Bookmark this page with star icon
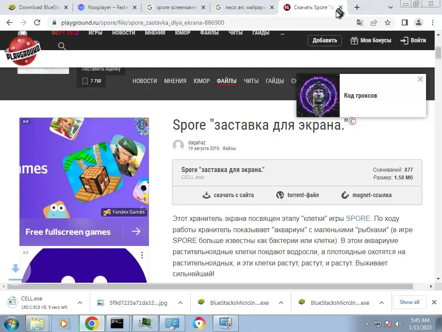The width and height of the screenshot is (442, 332). click(x=388, y=22)
